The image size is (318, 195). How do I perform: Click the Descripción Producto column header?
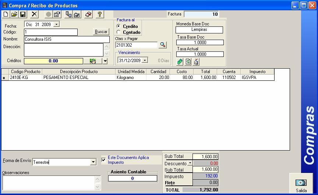79,71
